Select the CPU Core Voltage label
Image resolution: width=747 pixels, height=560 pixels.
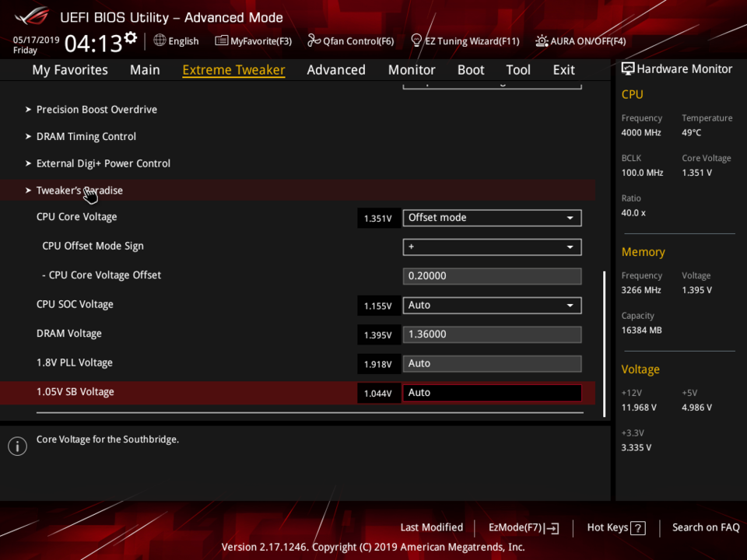pos(77,217)
